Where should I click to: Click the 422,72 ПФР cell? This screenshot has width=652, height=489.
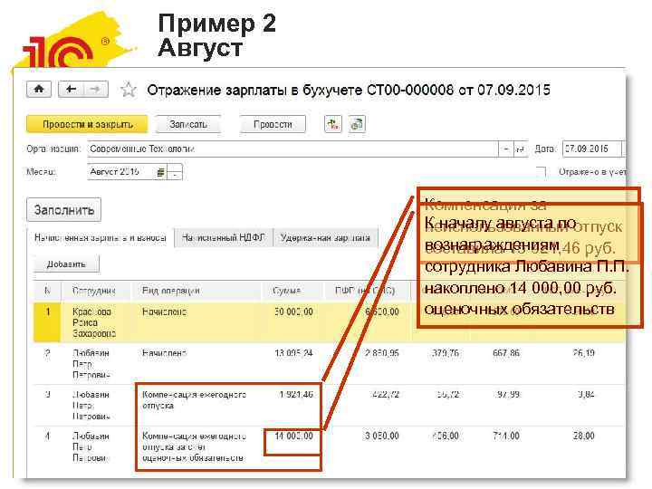coord(385,394)
